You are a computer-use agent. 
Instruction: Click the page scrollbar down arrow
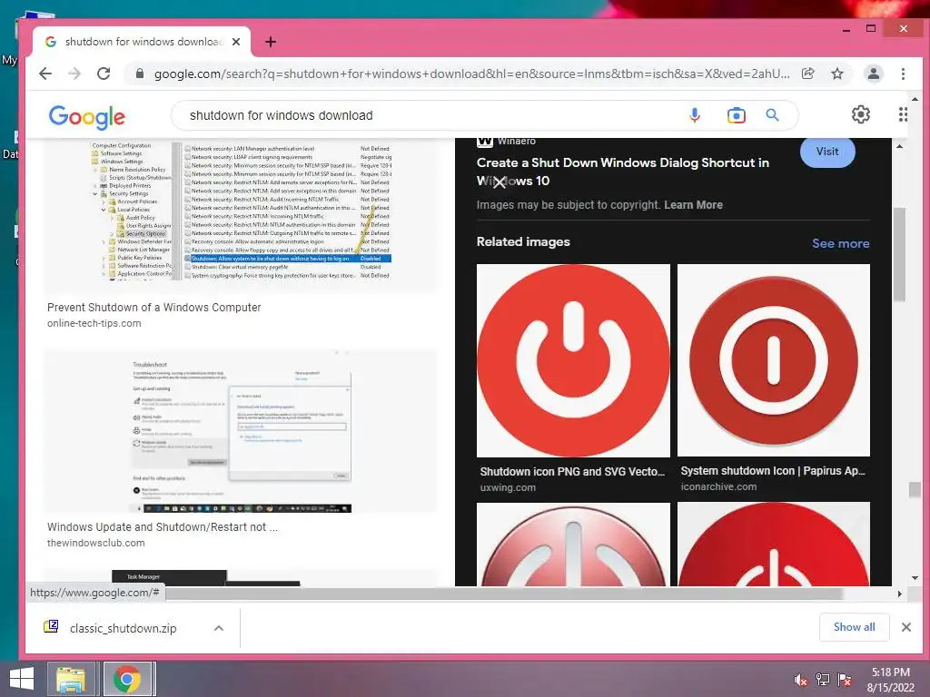pyautogui.click(x=915, y=578)
